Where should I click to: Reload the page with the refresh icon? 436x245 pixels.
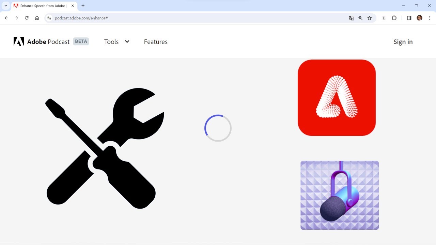(x=27, y=18)
